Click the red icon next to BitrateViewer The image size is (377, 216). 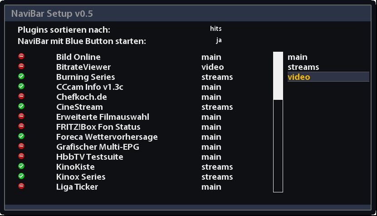[x=21, y=66]
